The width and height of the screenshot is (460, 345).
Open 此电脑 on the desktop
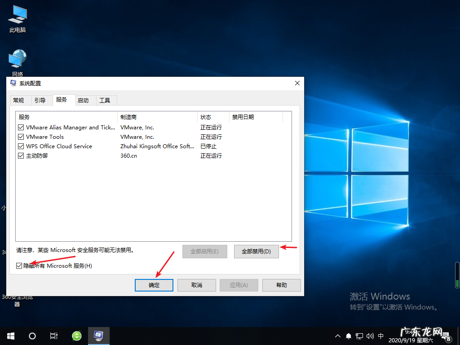[x=17, y=18]
